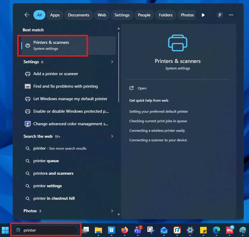Open 'Connecting a scanner to your device' link

click(x=158, y=140)
